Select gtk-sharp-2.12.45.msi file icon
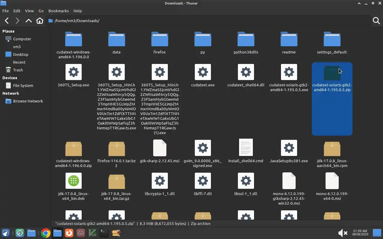Screen dimensions: 383x239 pos(159,148)
